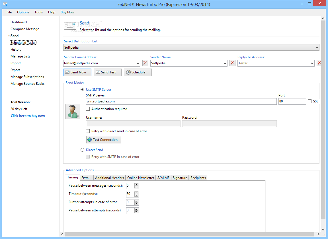
Task: Enable the SSL checkbox
Action: [309, 101]
